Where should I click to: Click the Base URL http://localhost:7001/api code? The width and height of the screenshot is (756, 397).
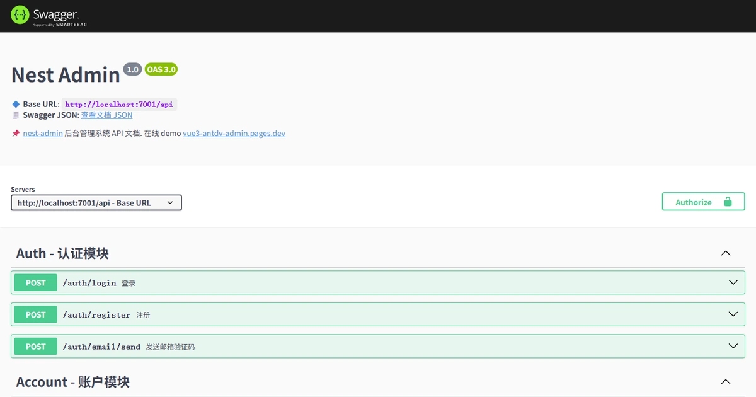119,105
